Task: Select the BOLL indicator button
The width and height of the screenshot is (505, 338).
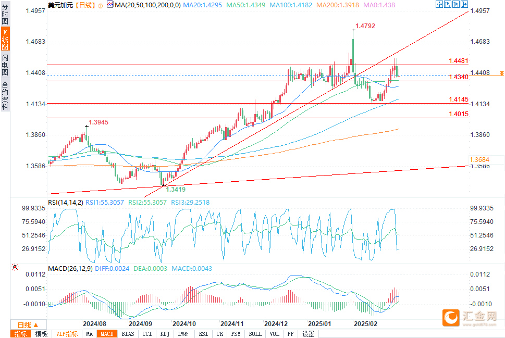Action: (255, 334)
